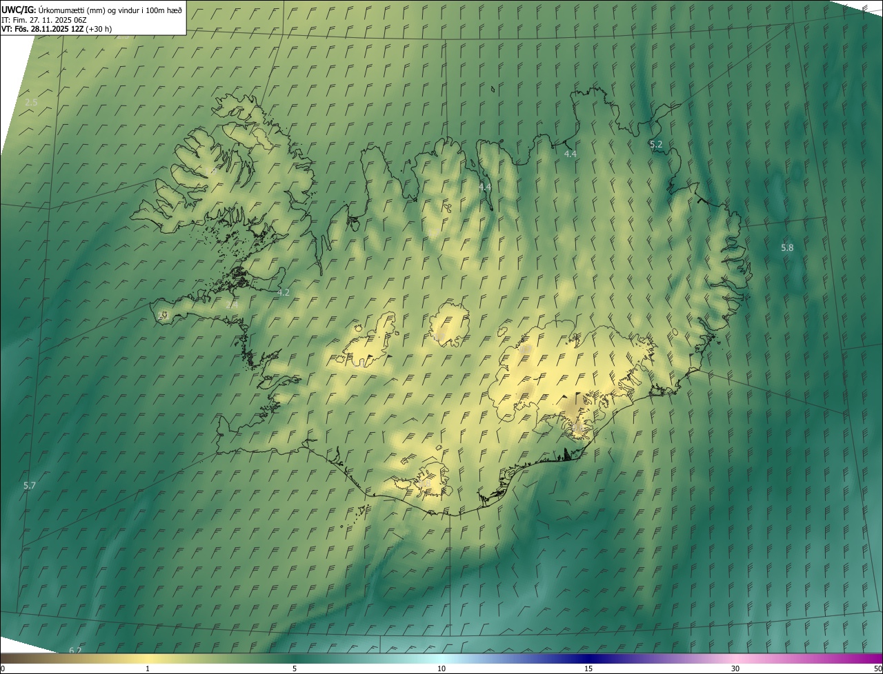Click the colorbar tick label 15

[588, 668]
